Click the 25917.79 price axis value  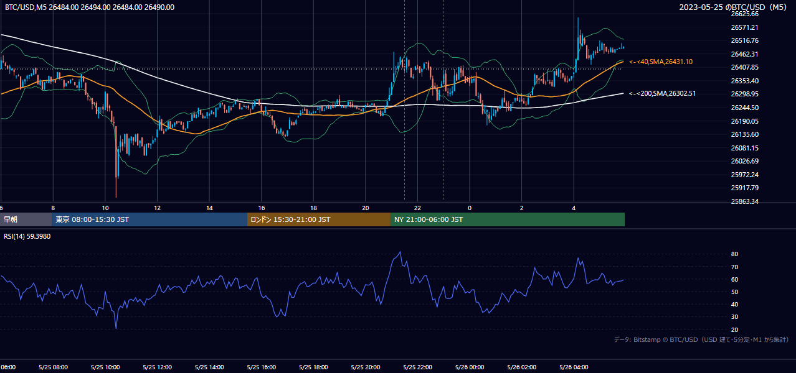tap(744, 188)
